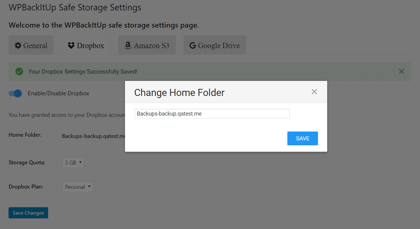Click the Save Changes button
Viewport: 420px width, 229px height.
tap(28, 213)
